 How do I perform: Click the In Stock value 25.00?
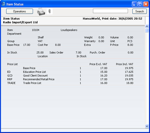point(40,52)
